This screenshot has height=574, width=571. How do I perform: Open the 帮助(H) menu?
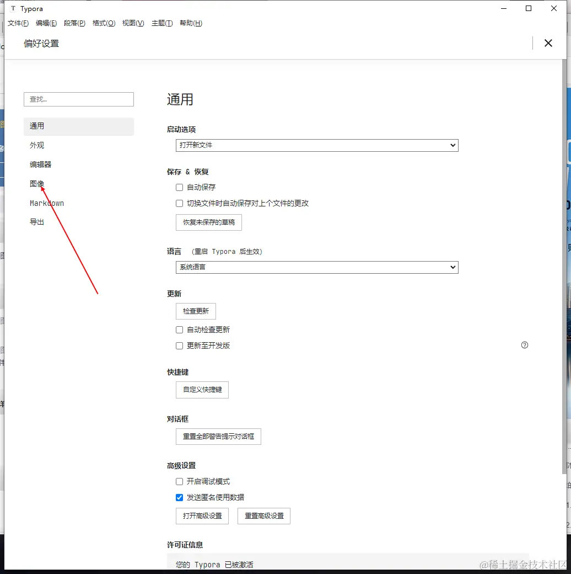pos(191,23)
